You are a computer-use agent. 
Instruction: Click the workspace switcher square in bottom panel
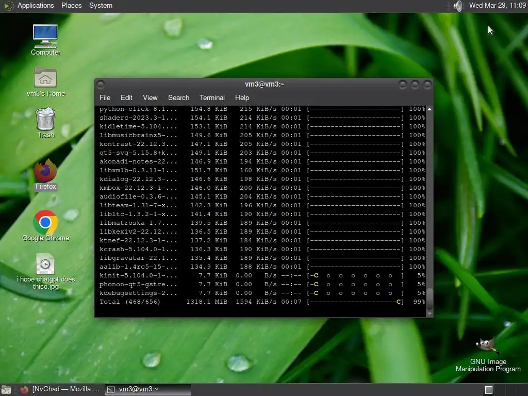(489, 390)
